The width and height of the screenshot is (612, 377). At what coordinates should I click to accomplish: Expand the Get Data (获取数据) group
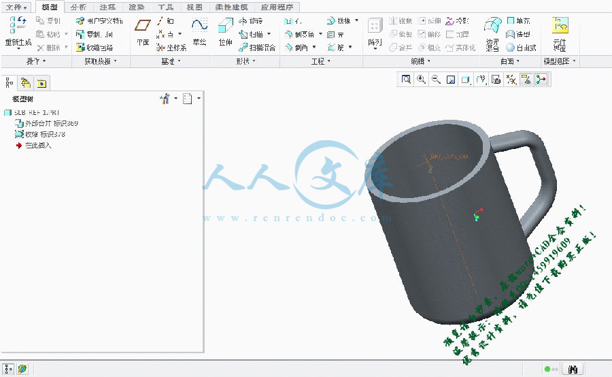click(101, 61)
